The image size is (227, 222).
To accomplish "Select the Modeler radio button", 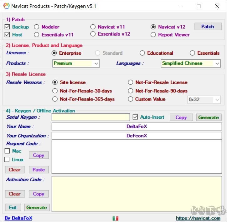I will [x=37, y=27].
